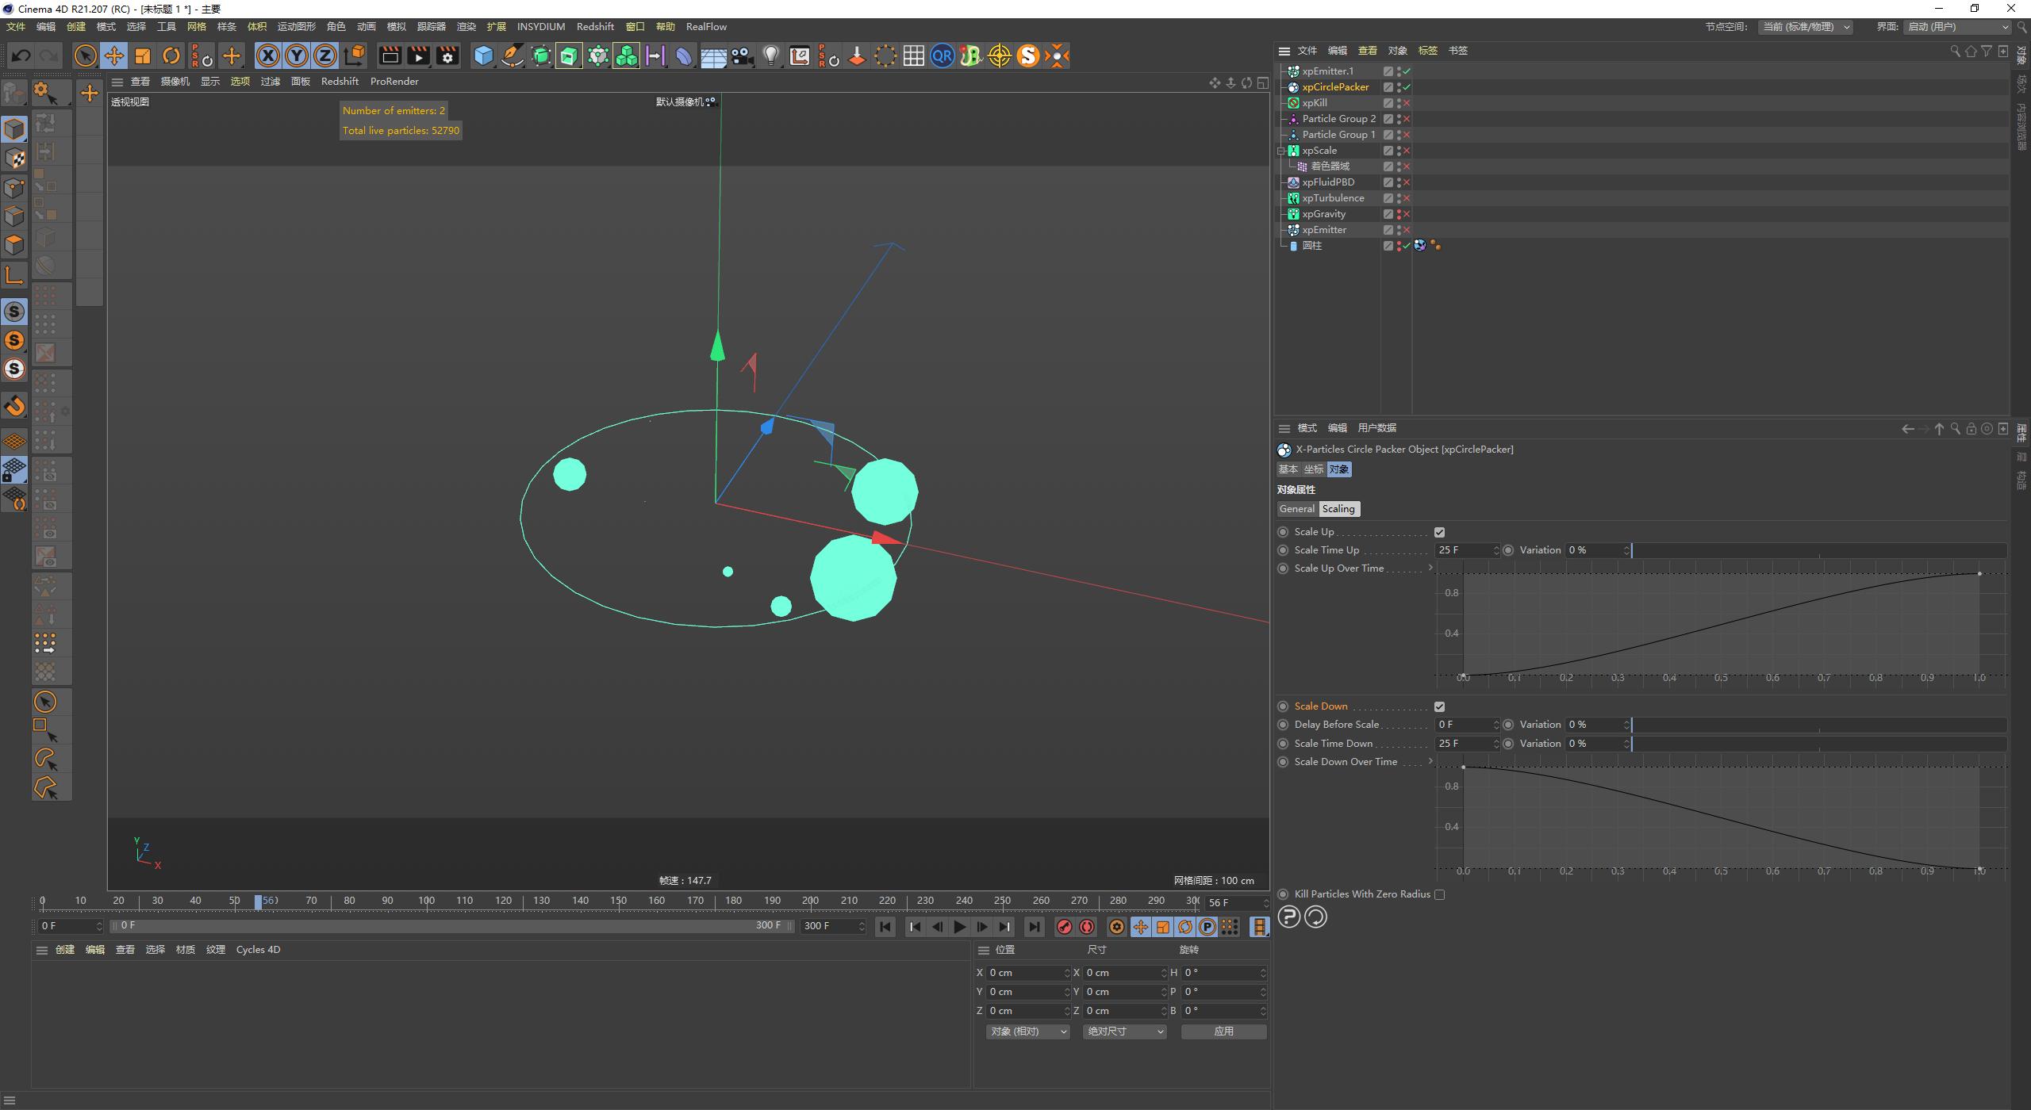Enable the xpKill modifier with its X toggle
The width and height of the screenshot is (2031, 1110).
point(1406,103)
